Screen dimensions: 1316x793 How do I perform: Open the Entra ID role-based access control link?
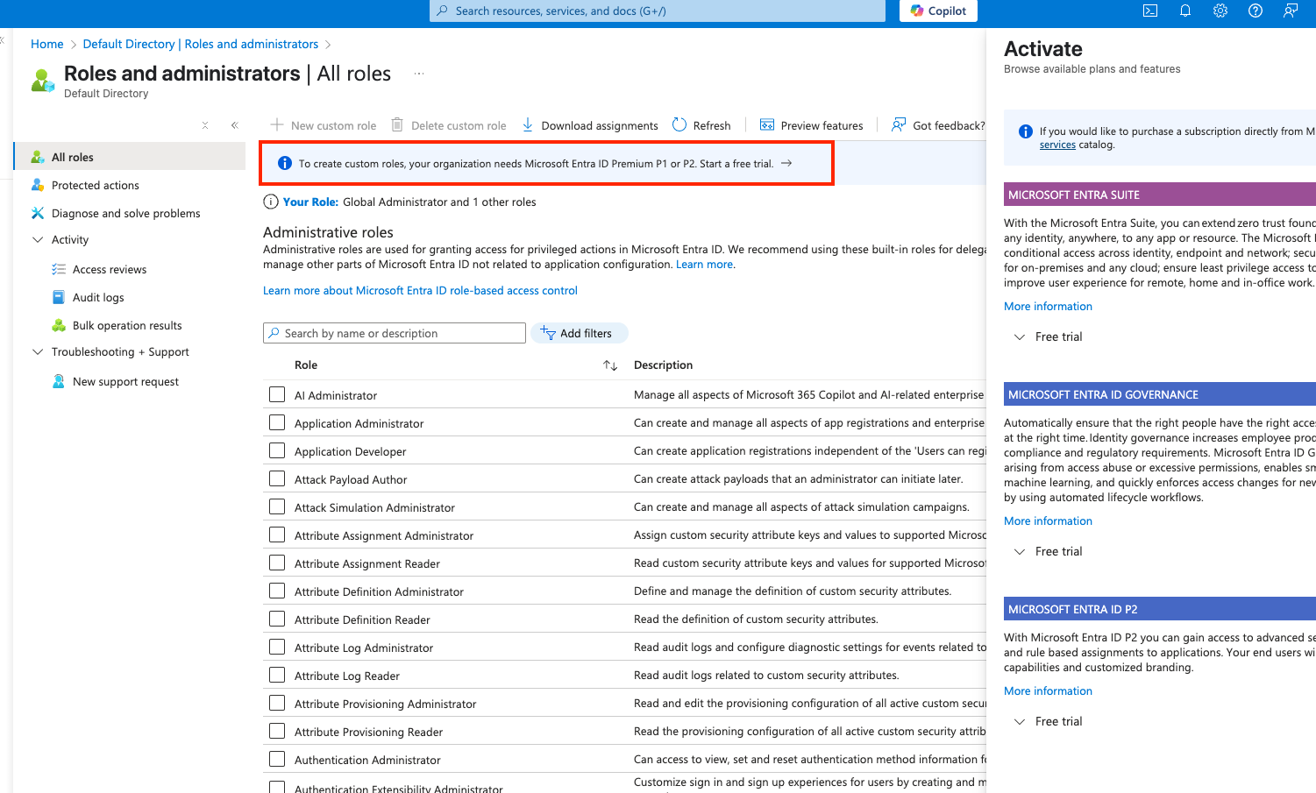[x=420, y=291]
